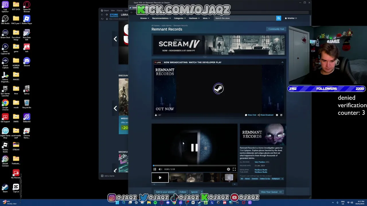Select the Horror tag
This screenshot has width=367, height=206.
[x=247, y=179]
